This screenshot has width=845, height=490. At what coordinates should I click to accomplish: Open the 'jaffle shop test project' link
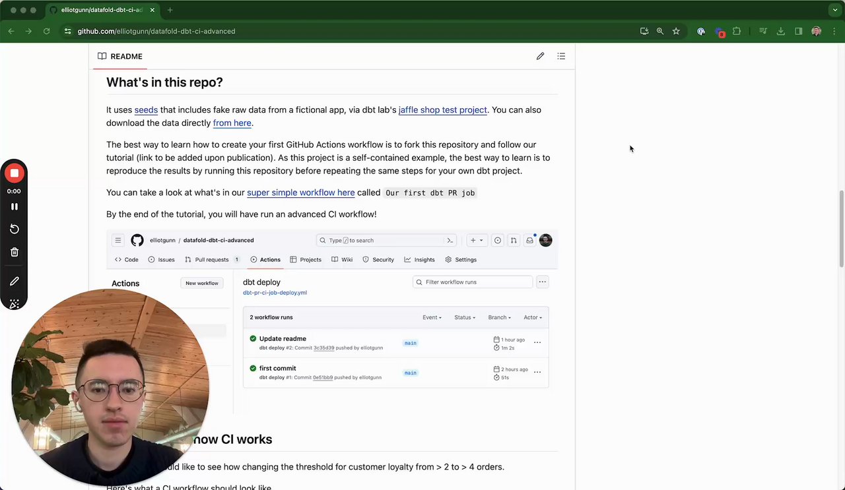coord(442,110)
